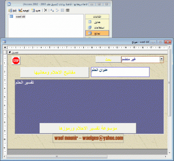Open the Queries (استعلامات) object category
The width and height of the screenshot is (174, 161).
tap(97, 27)
